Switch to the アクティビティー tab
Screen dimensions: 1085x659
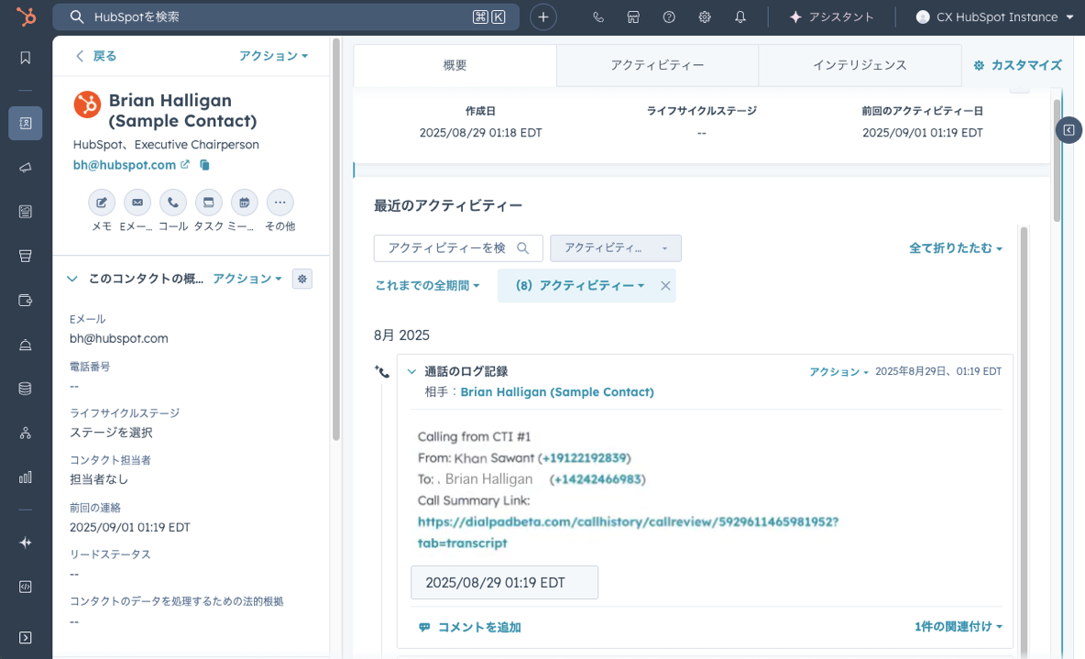point(657,65)
